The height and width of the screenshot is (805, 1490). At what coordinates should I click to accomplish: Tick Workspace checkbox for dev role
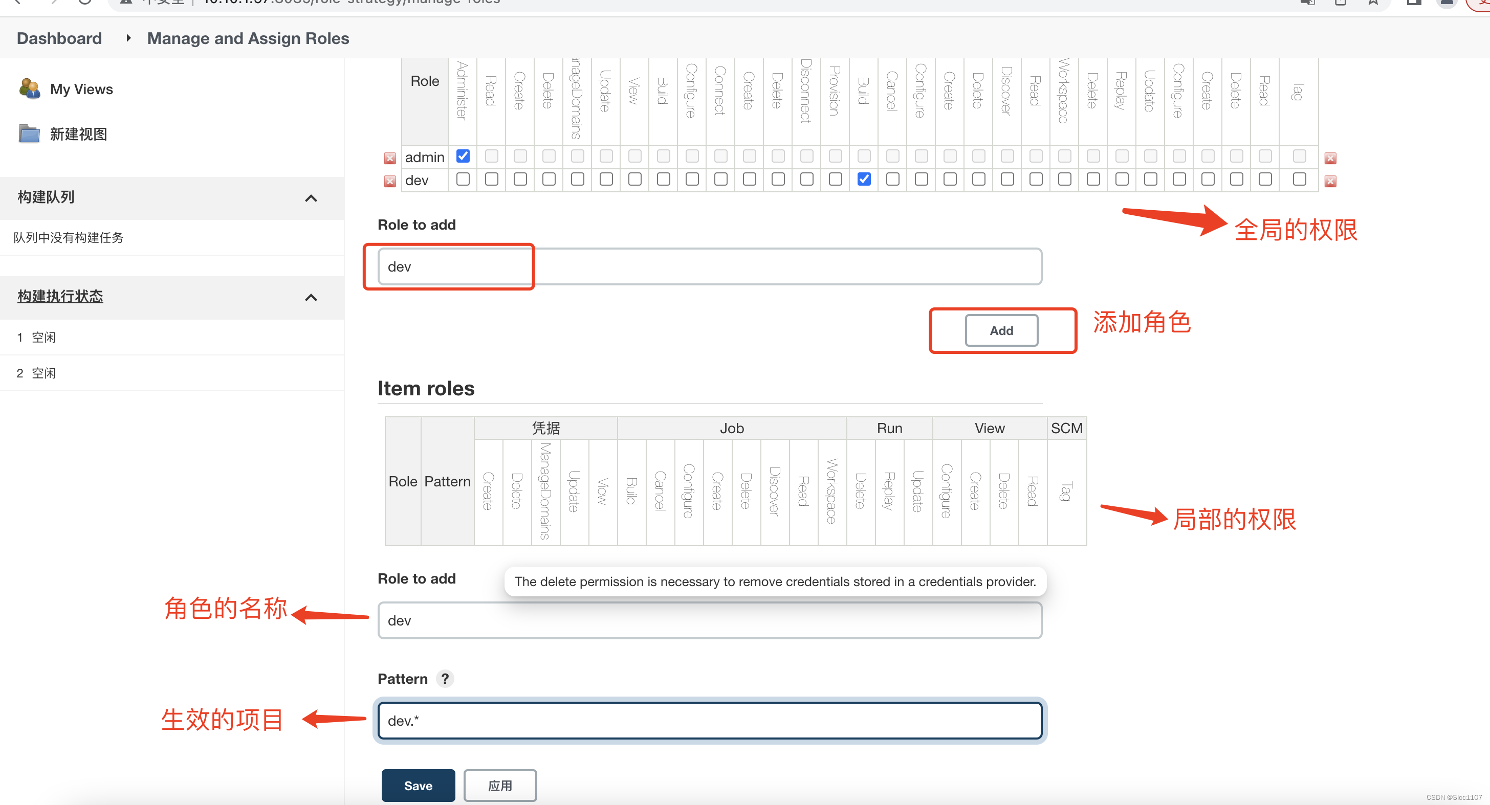pyautogui.click(x=1064, y=180)
